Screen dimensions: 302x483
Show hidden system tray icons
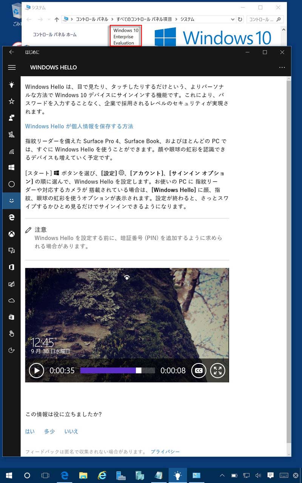coord(222,475)
